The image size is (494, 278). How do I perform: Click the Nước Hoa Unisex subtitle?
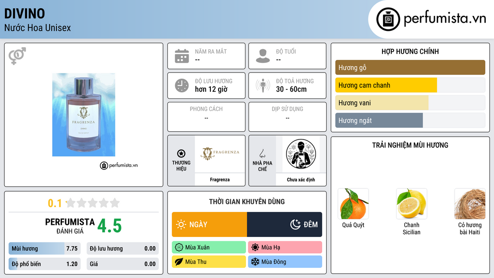[38, 28]
